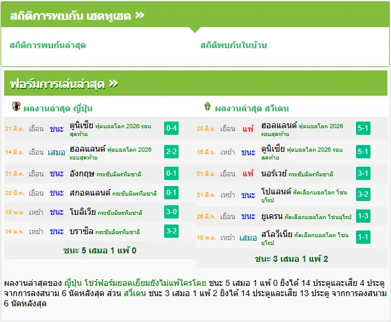Image resolution: width=391 pixels, height=322 pixels.
Task: Click 3-0 score for Japan vs โบลิเวีย
Action: click(x=171, y=212)
